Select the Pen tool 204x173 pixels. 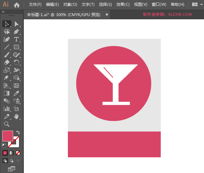click(x=16, y=32)
